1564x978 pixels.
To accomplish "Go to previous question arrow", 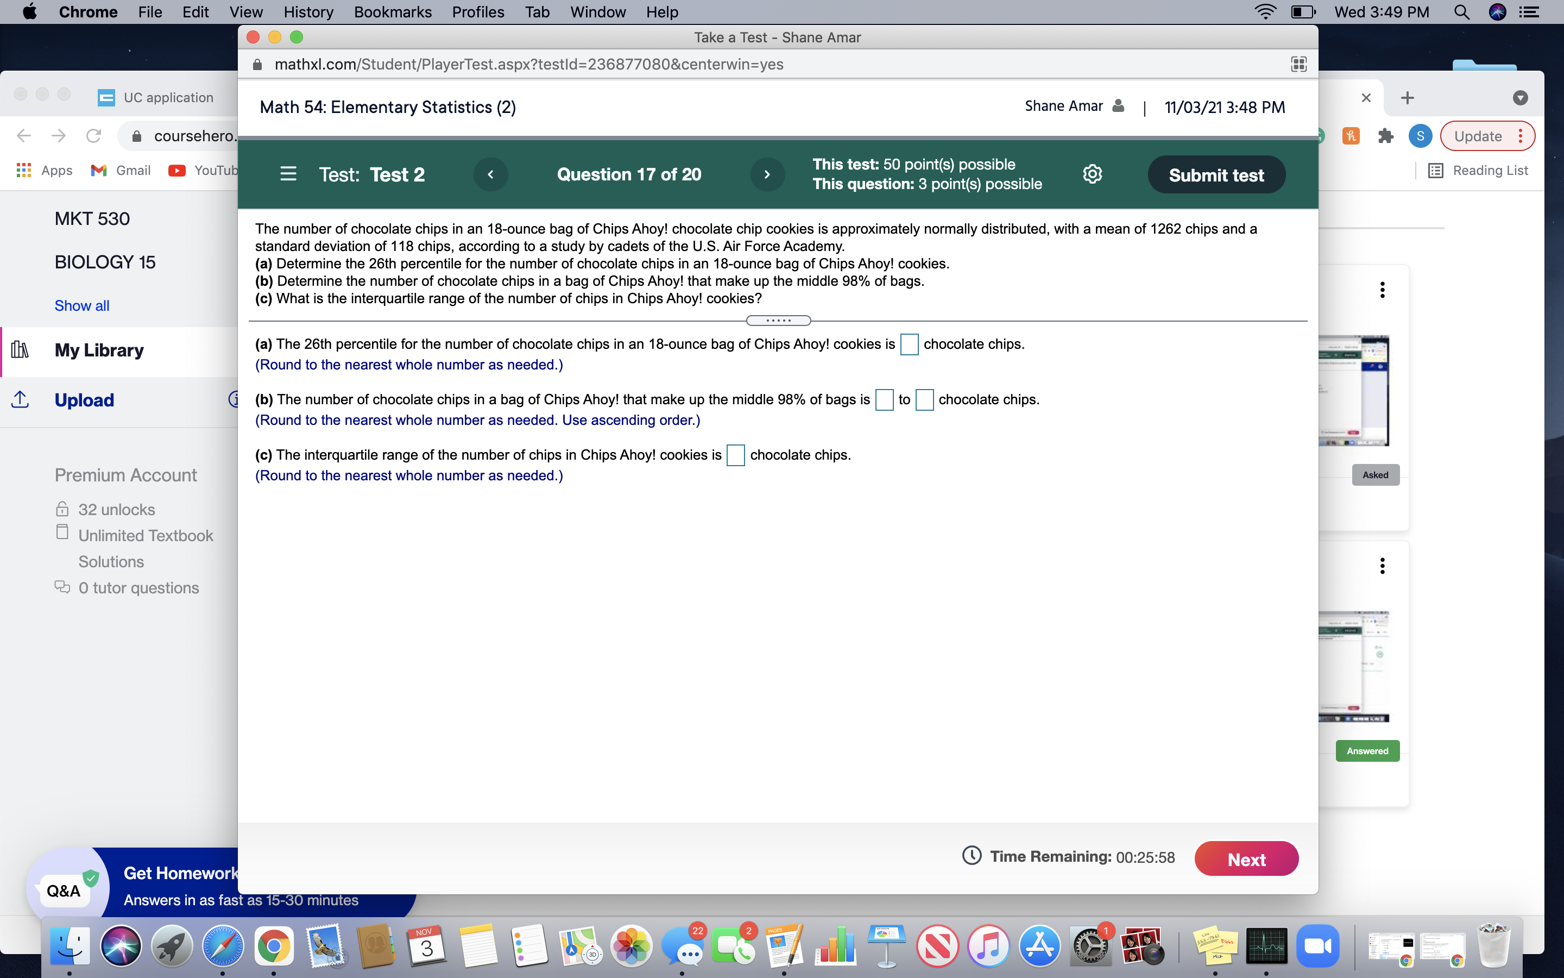I will coord(490,174).
